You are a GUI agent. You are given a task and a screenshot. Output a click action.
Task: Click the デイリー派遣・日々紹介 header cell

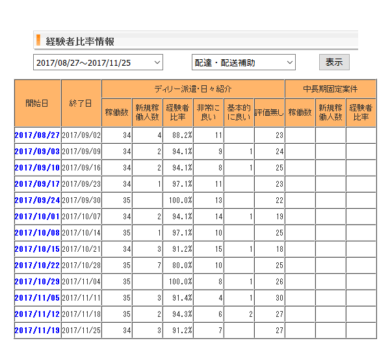(x=193, y=88)
